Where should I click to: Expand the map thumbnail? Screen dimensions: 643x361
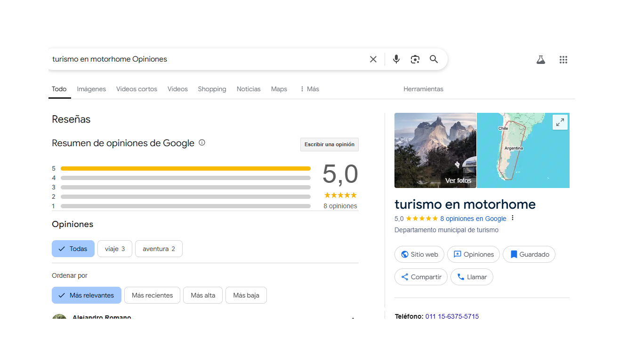click(x=560, y=122)
